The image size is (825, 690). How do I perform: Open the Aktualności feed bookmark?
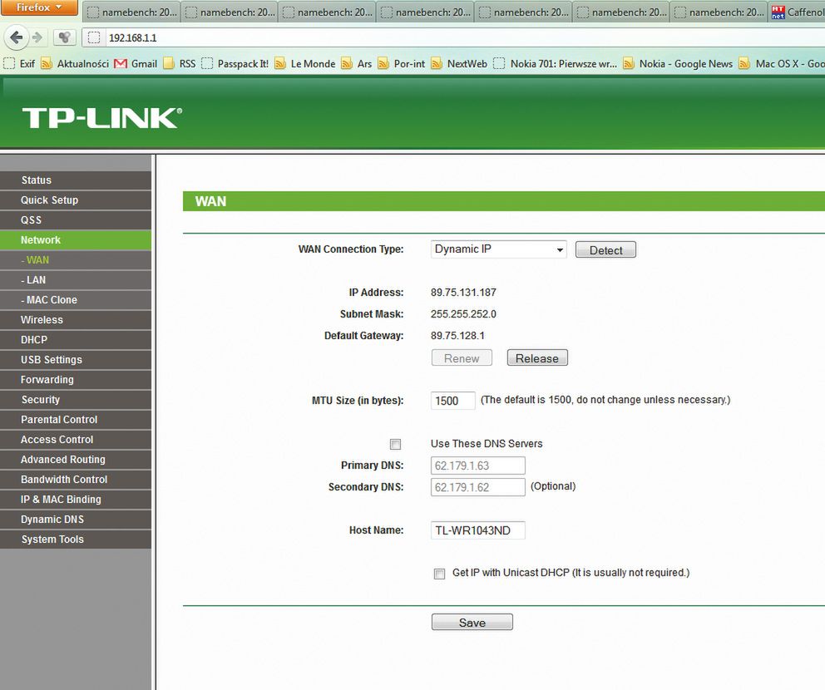[x=75, y=64]
